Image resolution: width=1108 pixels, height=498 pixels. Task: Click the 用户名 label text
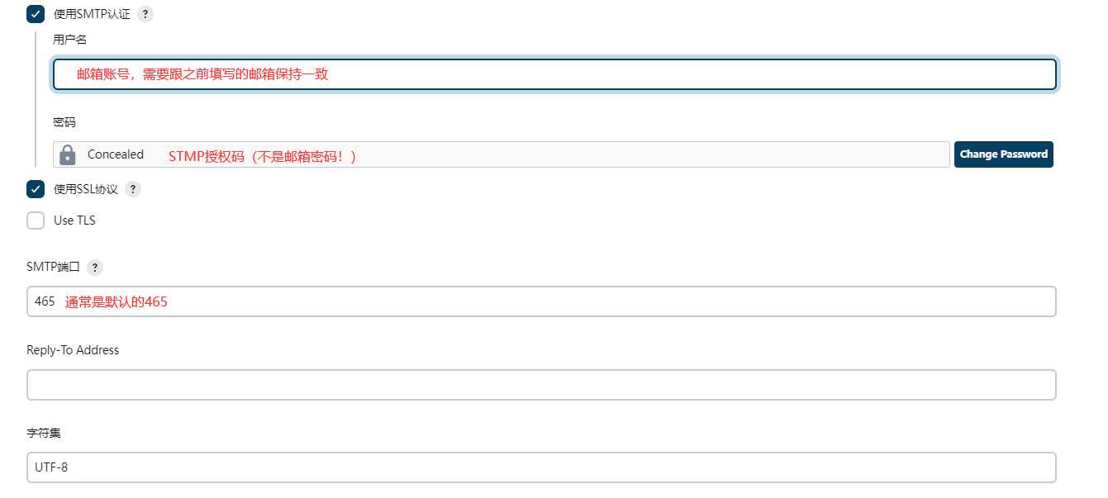tap(69, 39)
